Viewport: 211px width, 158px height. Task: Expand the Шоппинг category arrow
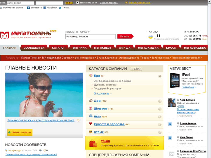click(160, 109)
